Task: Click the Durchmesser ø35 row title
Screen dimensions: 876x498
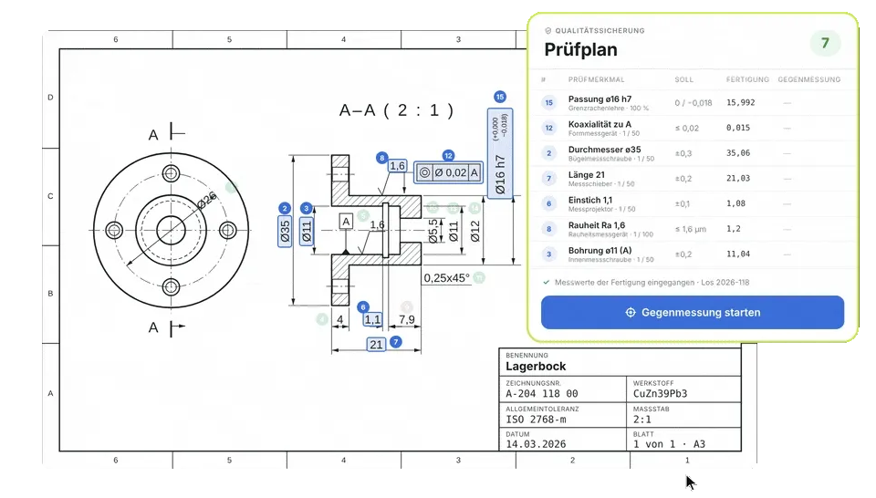Action: 604,150
